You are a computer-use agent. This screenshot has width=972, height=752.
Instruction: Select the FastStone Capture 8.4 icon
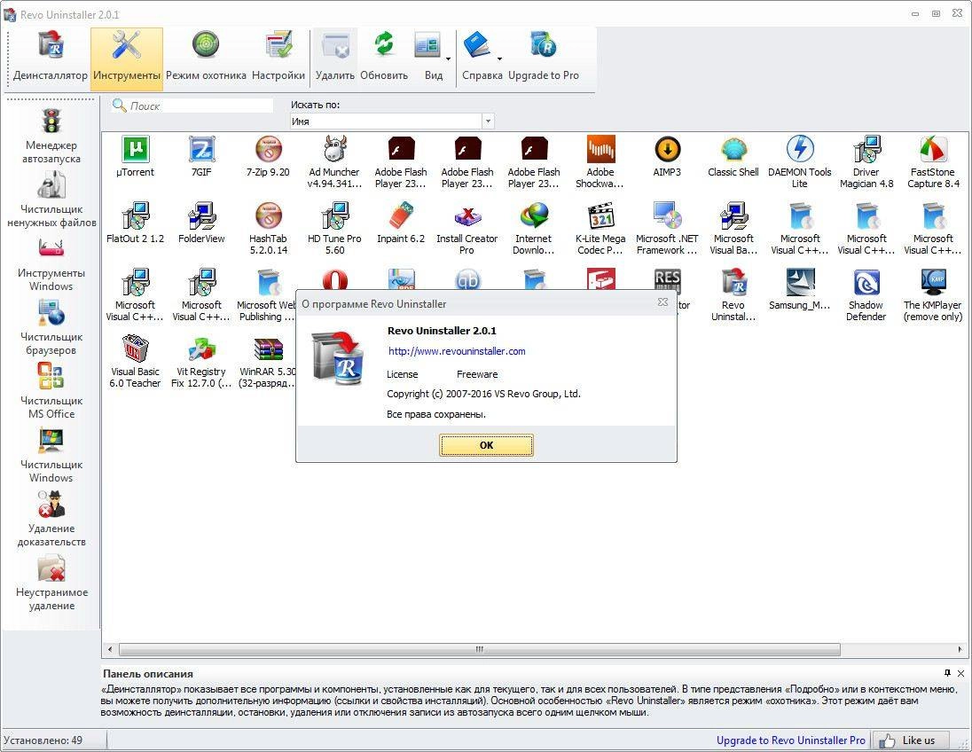coord(933,161)
